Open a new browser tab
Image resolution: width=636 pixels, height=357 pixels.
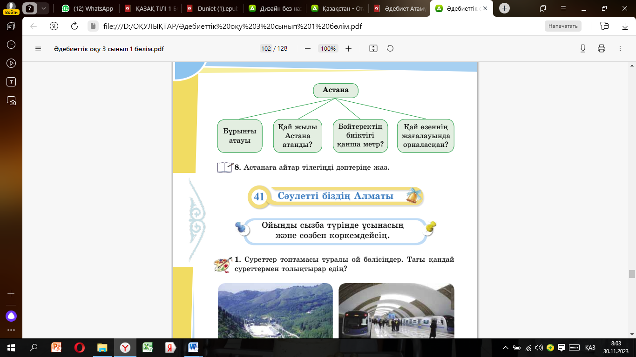(505, 8)
